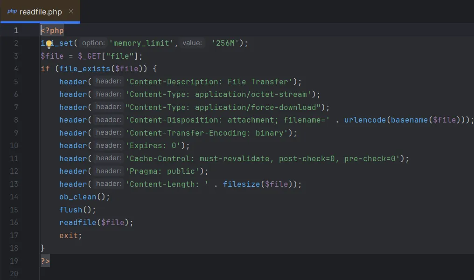Click the yellow lightbulb quick-fix icon
The height and width of the screenshot is (280, 474).
49,44
